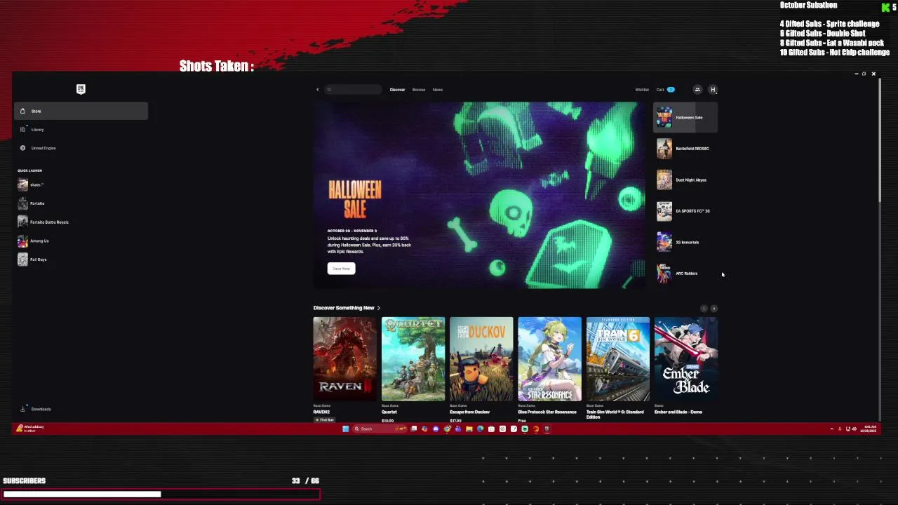The image size is (898, 505).
Task: Open the H profile avatar menu
Action: (713, 90)
